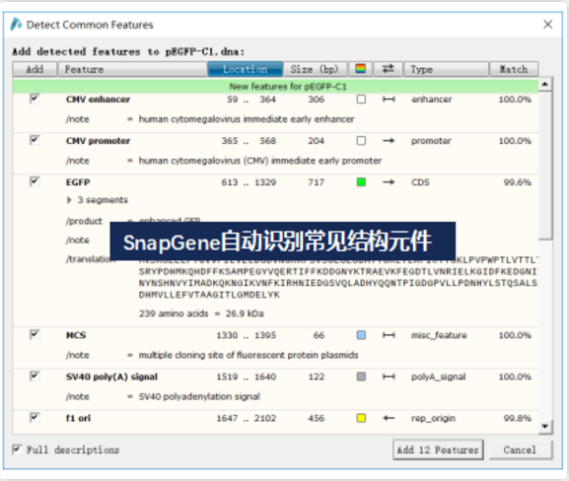Click the CDS type value for EGFP
The width and height of the screenshot is (569, 481).
(420, 182)
